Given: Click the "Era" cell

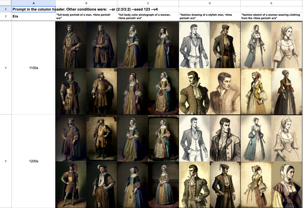Looking at the screenshot, I should tap(34, 16).
